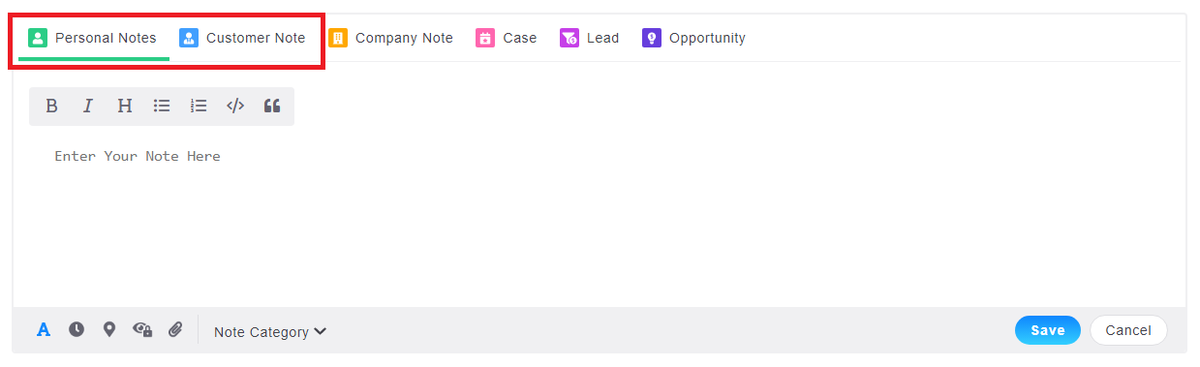Image resolution: width=1200 pixels, height=367 pixels.
Task: Apply italic formatting in the editor
Action: tap(87, 107)
